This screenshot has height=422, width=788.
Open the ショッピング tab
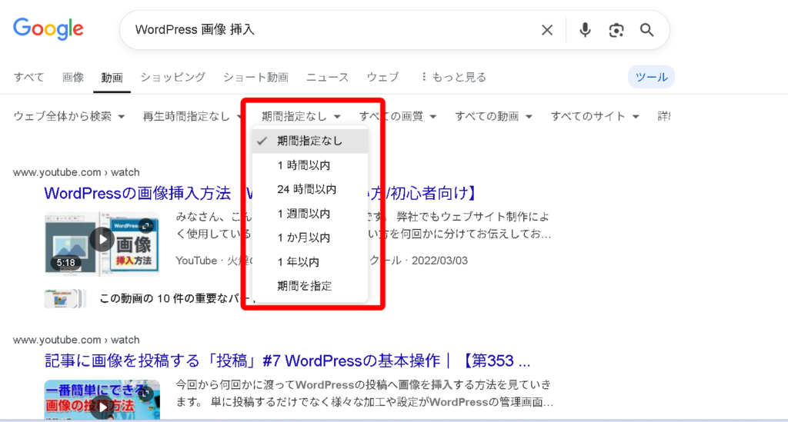[x=173, y=78]
